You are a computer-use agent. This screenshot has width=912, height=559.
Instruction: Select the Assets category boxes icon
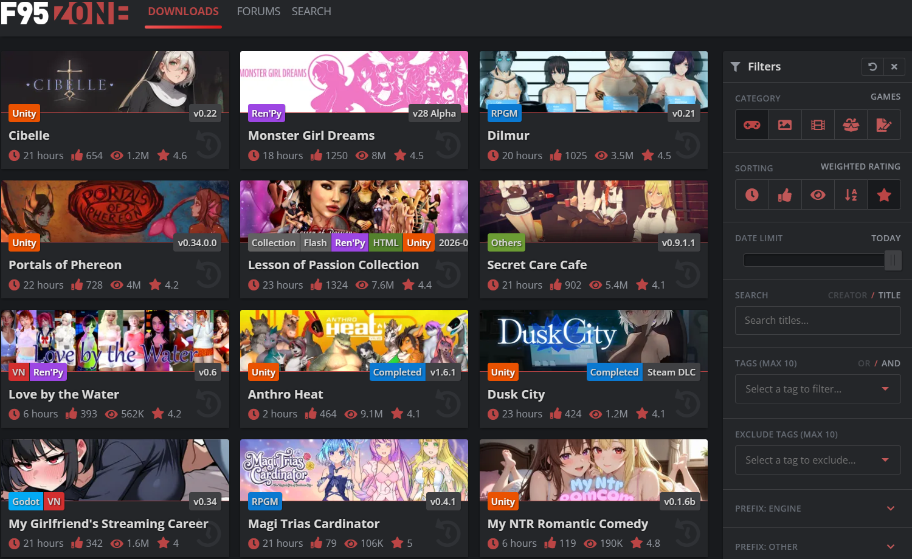tap(851, 125)
